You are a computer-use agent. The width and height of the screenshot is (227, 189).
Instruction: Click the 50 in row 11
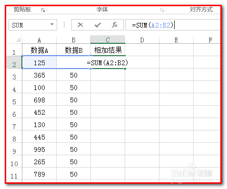click(73, 174)
